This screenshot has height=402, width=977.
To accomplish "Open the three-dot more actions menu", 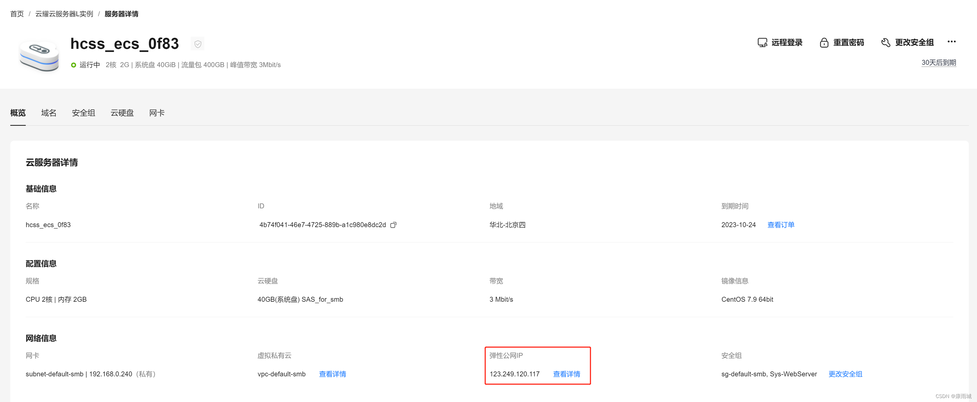I will (x=951, y=42).
